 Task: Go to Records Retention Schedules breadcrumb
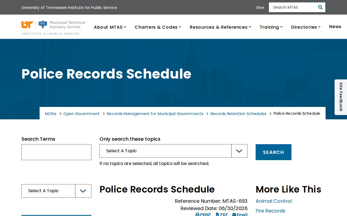[238, 114]
